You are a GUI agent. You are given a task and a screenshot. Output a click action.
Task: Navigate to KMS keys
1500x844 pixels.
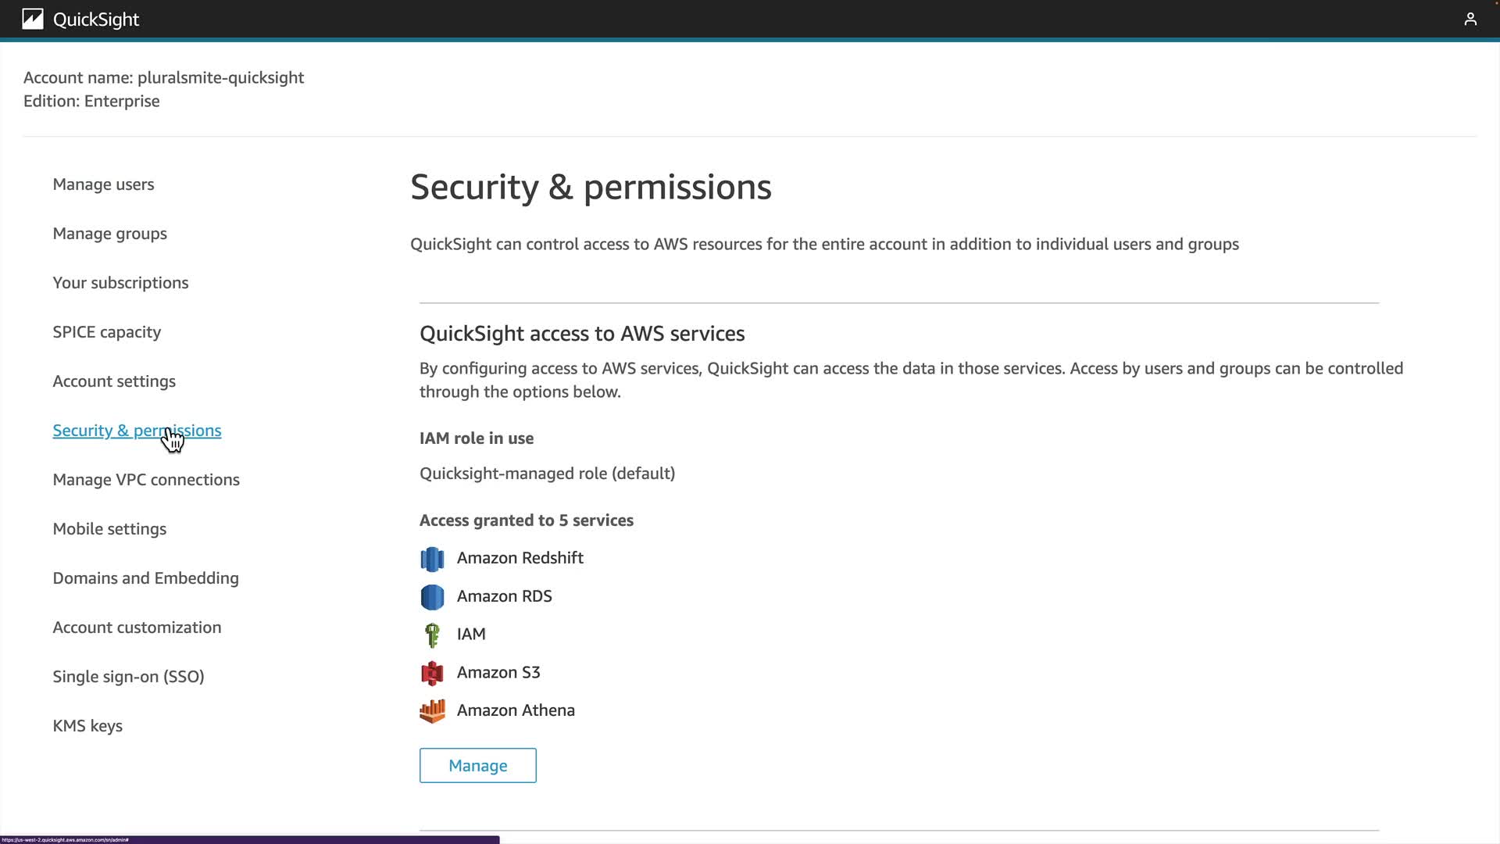[x=87, y=726]
